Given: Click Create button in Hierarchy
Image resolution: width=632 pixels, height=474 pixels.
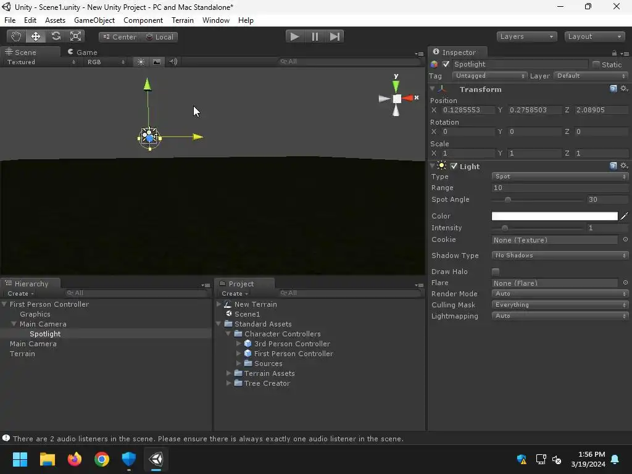Looking at the screenshot, I should tap(20, 293).
